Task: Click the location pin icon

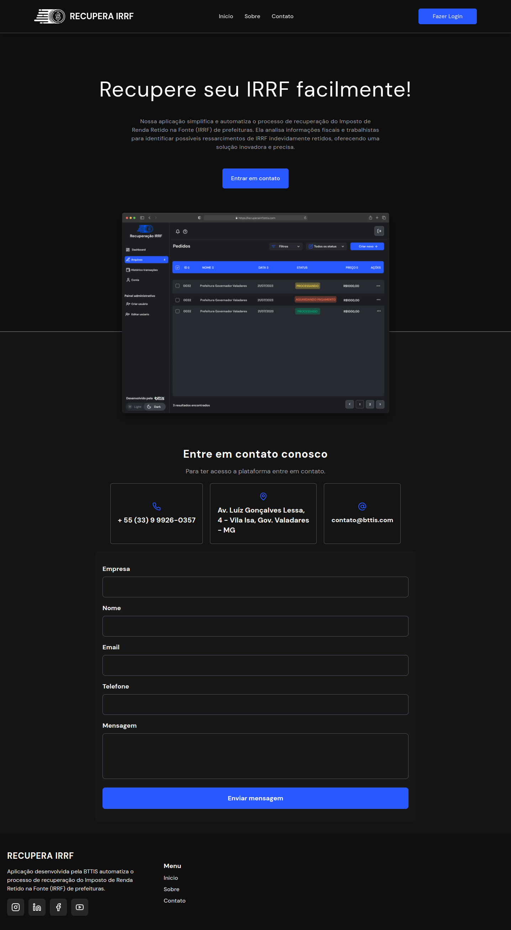Action: [x=263, y=497]
